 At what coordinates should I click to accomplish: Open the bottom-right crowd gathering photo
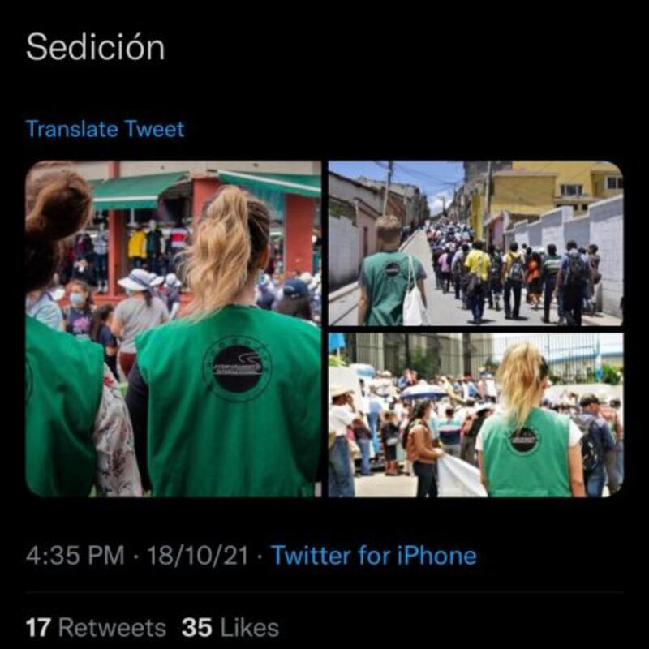click(475, 415)
